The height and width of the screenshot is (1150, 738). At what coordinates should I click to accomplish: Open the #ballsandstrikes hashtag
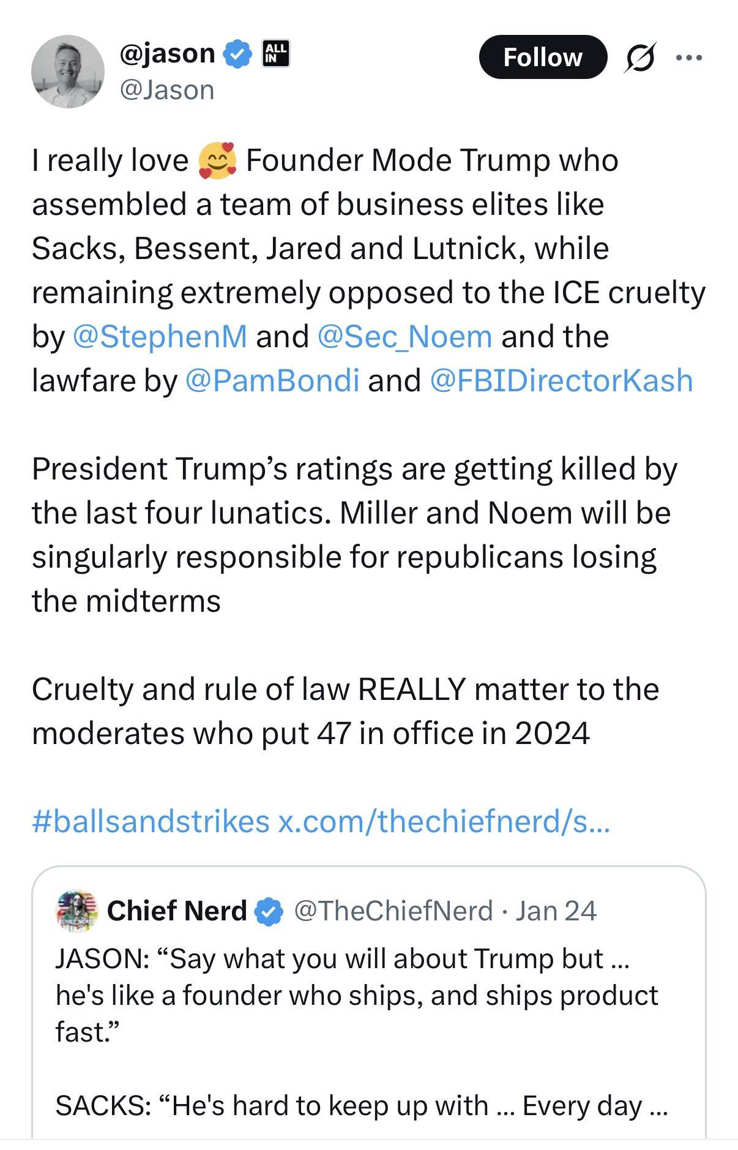[151, 821]
